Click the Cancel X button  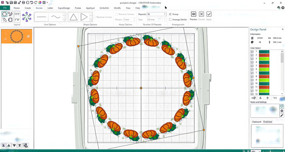click(201, 14)
